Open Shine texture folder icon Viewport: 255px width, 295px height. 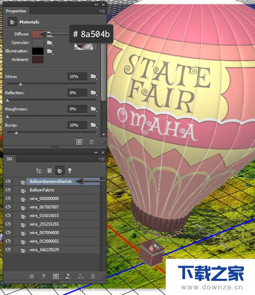pyautogui.click(x=93, y=76)
